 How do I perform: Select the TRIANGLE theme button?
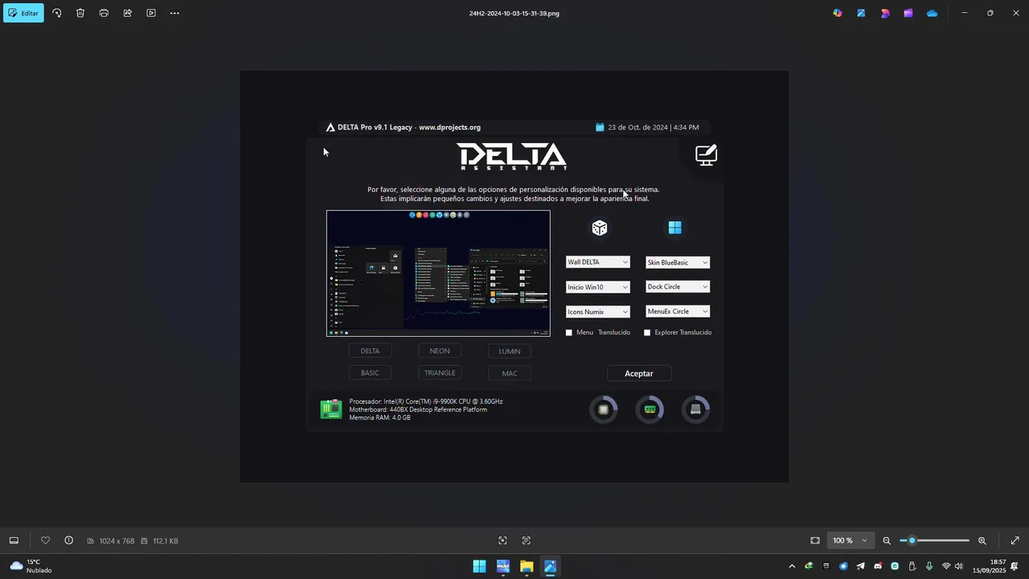pos(440,373)
